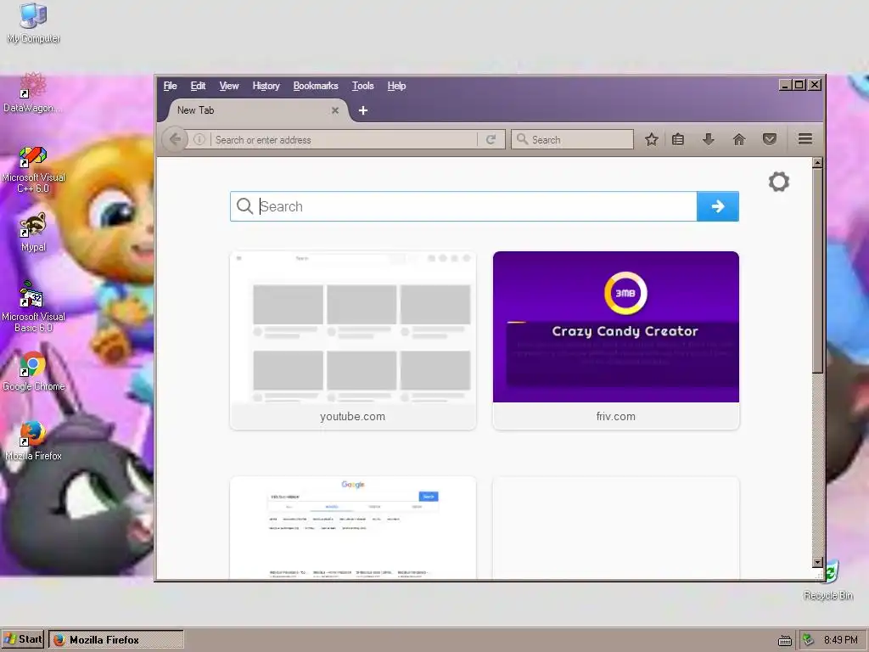Click the keyboard icon in system tray
This screenshot has width=869, height=652.
(x=785, y=640)
